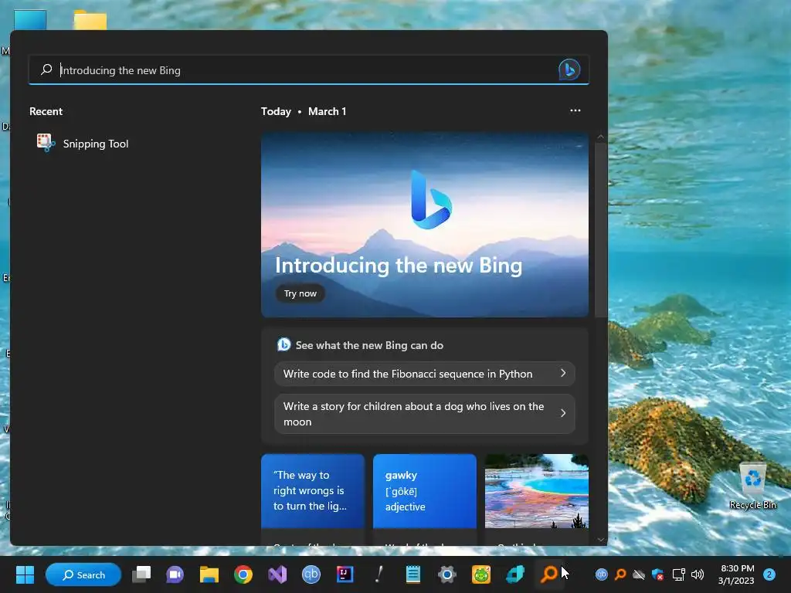This screenshot has width=791, height=593.
Task: Launch Google Chrome from taskbar
Action: 243,574
